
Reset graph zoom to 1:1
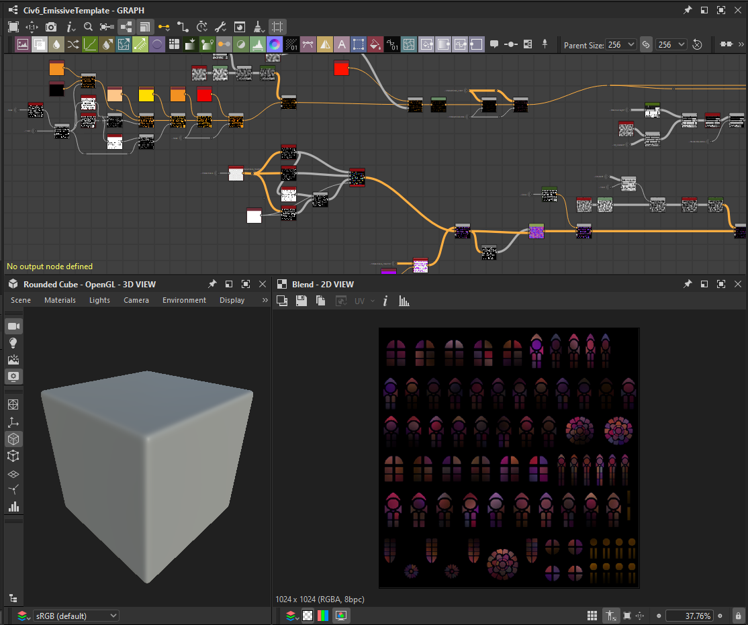32,27
